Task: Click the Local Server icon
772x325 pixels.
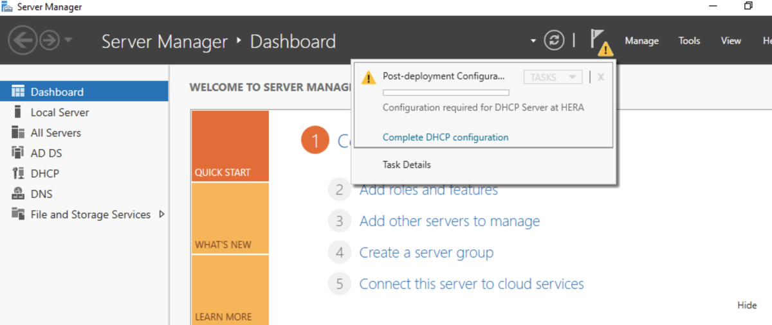Action: point(18,112)
